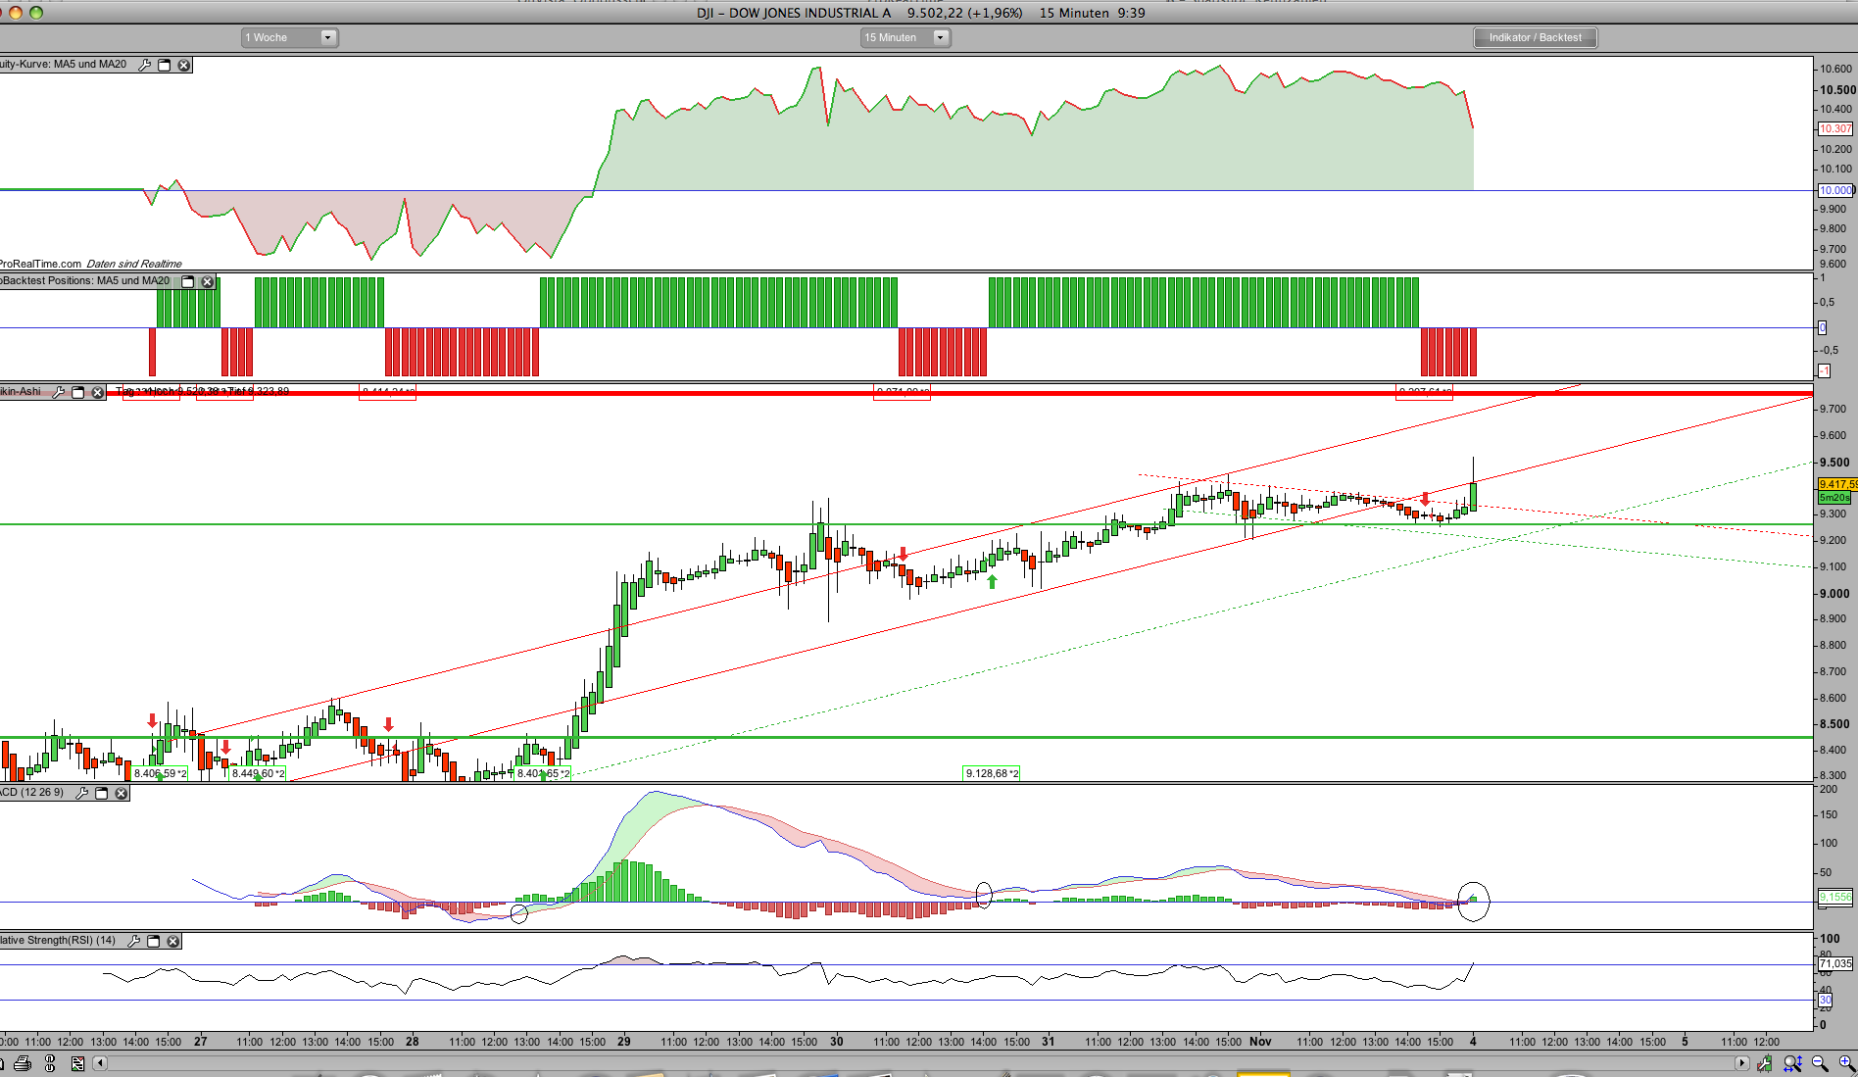Viewport: 1858px width, 1077px height.
Task: Open Heikin-Ashi chart settings wrench
Action: click(59, 392)
